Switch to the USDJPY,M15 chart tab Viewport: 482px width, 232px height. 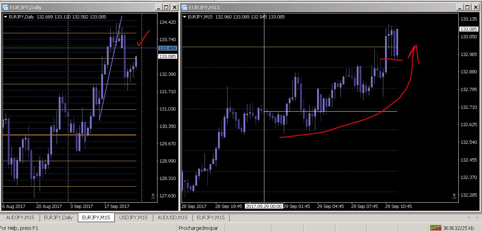(133, 217)
